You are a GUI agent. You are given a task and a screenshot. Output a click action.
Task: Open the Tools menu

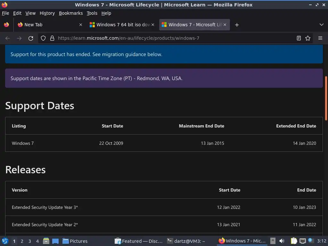click(x=92, y=13)
